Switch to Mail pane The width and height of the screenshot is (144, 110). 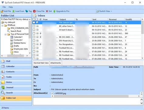(16, 61)
